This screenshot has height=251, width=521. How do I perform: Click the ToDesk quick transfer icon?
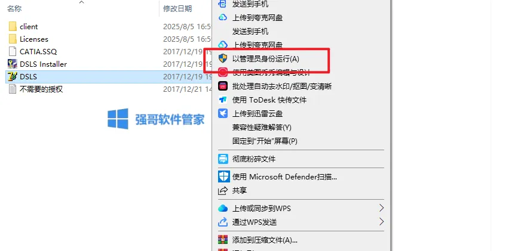[x=223, y=100]
